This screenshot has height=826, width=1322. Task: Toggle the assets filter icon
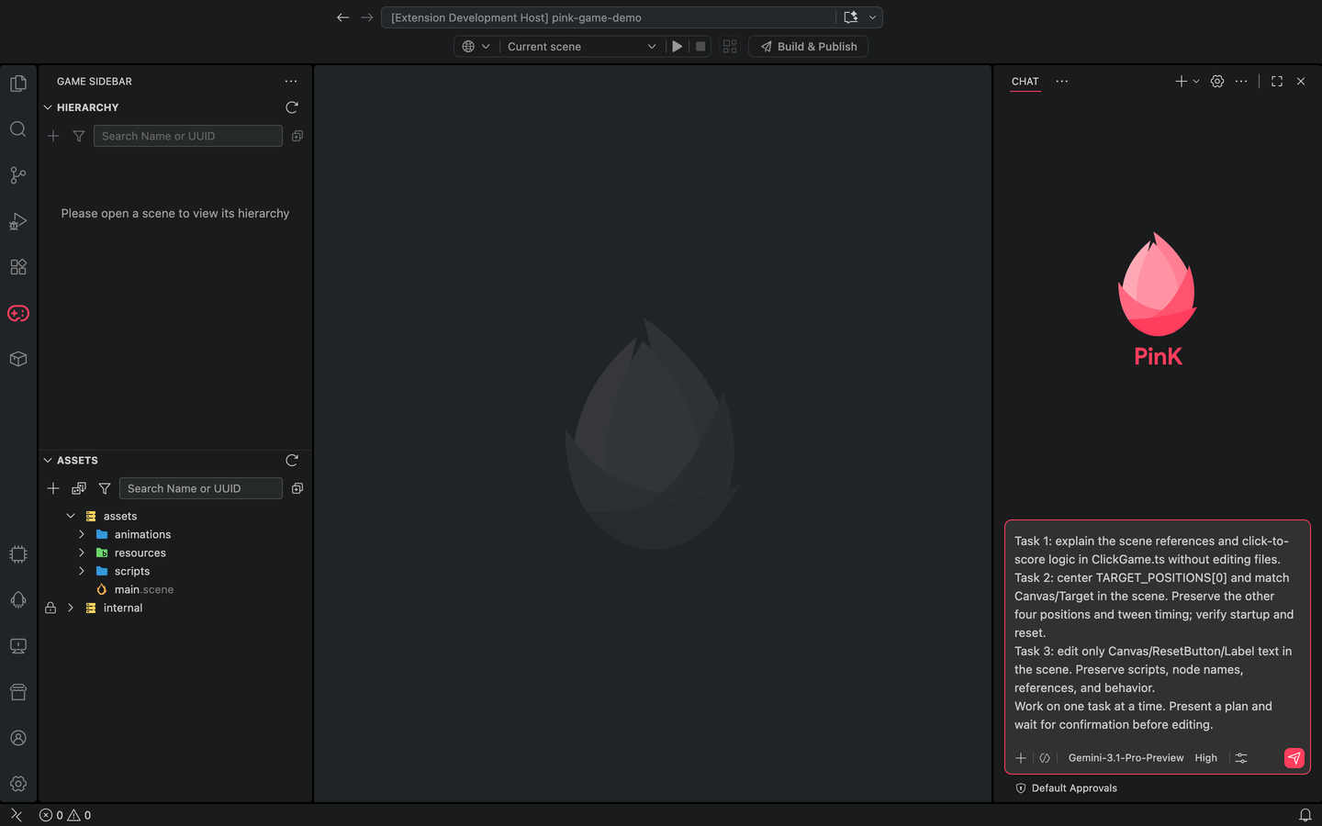click(105, 489)
